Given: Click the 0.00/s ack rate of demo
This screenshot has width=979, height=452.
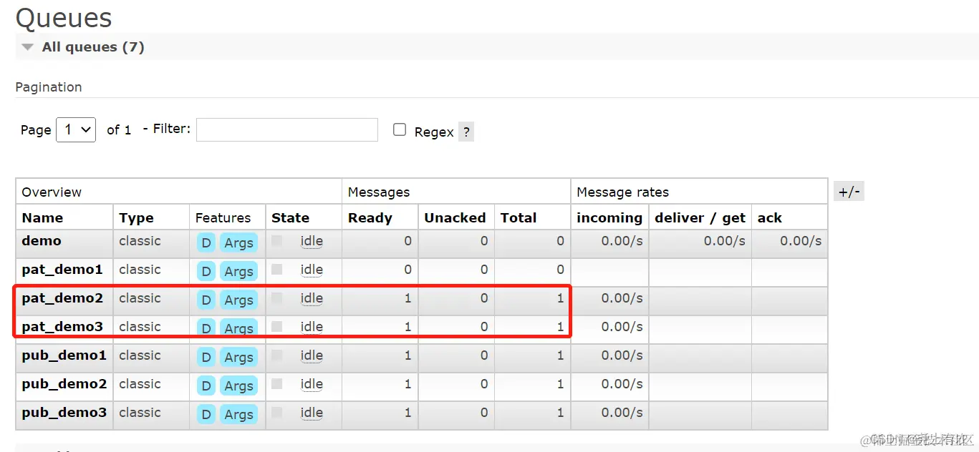Looking at the screenshot, I should (x=801, y=241).
